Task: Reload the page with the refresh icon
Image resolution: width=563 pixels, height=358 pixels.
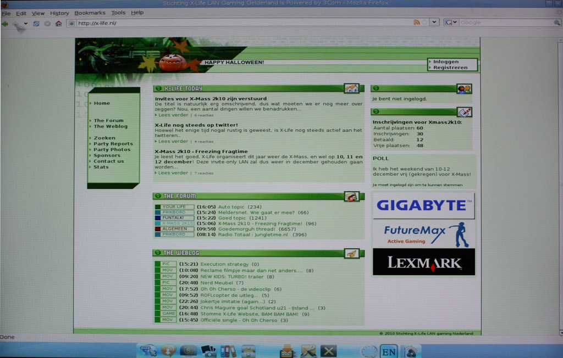Action: pos(36,24)
